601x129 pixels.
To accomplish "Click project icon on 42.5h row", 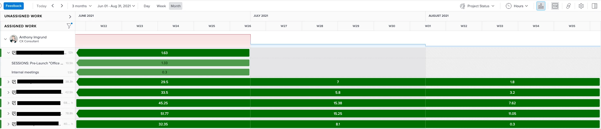I will tap(14, 92).
